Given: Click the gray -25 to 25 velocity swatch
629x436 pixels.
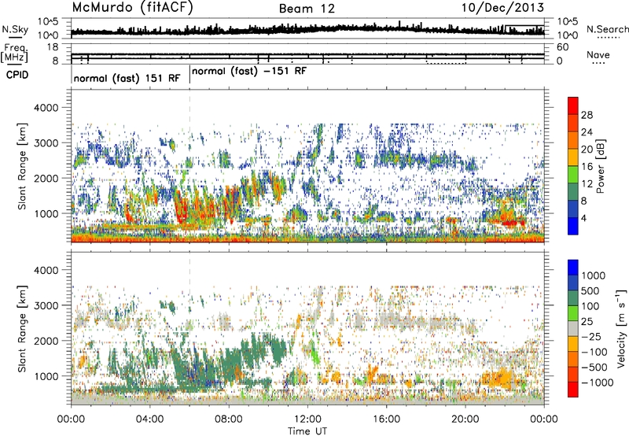Looking at the screenshot, I should pyautogui.click(x=573, y=329).
